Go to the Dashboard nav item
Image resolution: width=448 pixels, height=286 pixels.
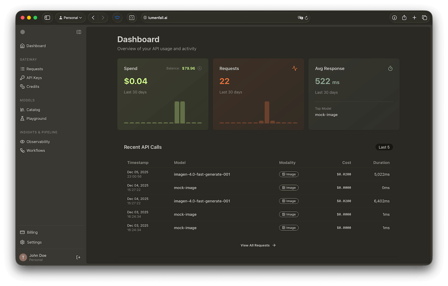(36, 46)
